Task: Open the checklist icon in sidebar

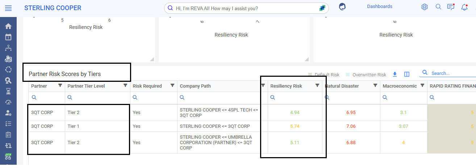Action: [8, 124]
